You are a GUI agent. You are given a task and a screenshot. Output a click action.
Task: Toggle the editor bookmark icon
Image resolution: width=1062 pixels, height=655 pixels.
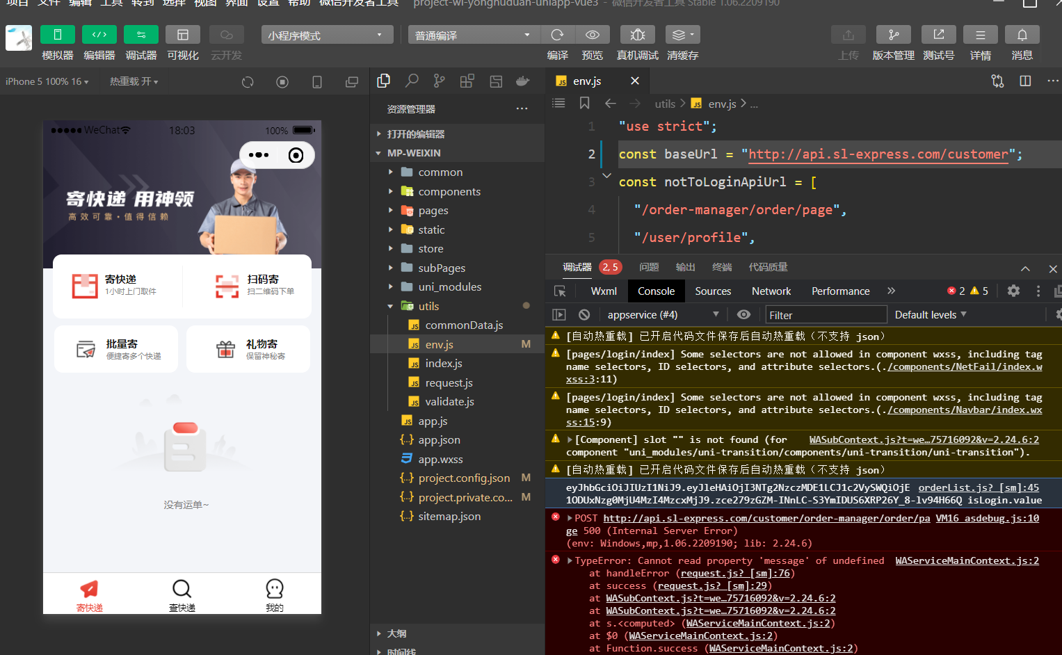[584, 103]
